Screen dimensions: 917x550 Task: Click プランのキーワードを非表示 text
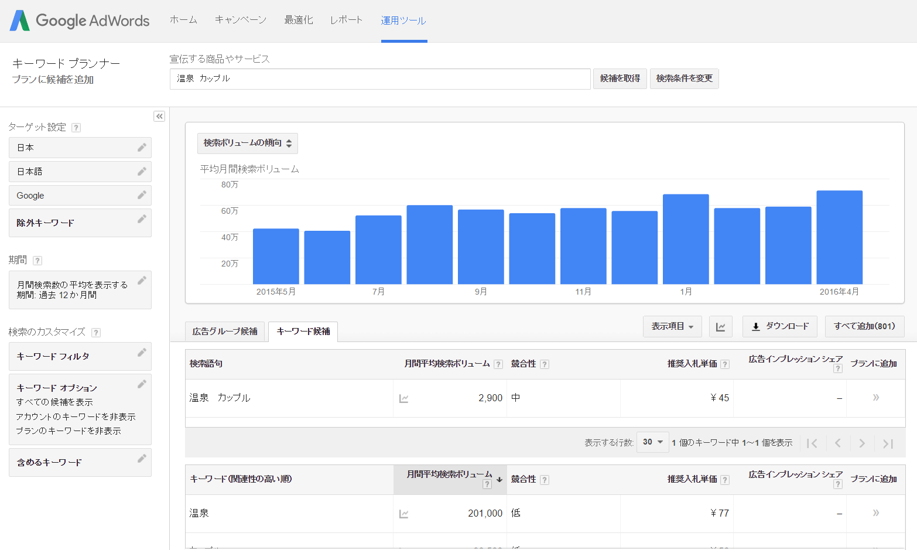coord(69,431)
